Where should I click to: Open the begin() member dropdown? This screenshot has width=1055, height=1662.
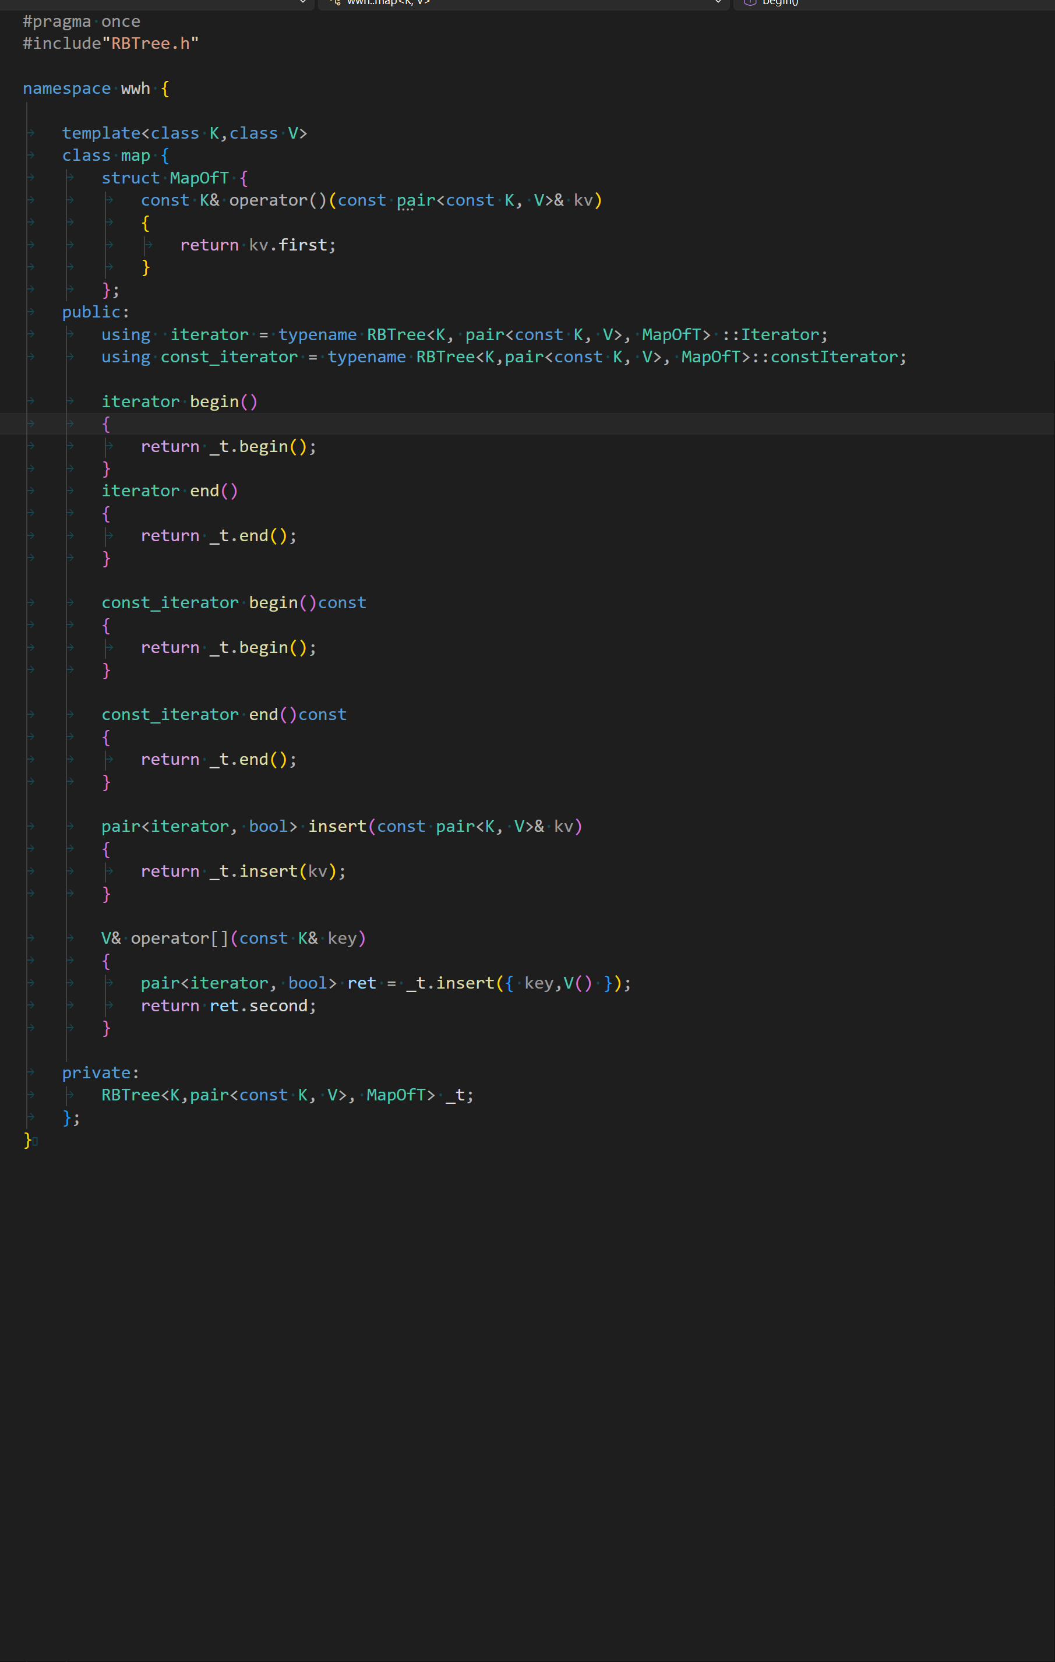[894, 3]
